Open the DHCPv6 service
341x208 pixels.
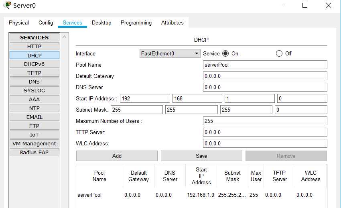pyautogui.click(x=35, y=64)
